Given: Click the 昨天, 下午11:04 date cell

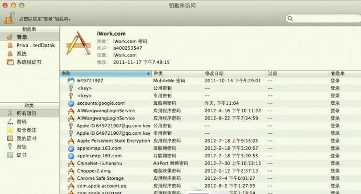Looking at the screenshot, I should pos(222,103).
